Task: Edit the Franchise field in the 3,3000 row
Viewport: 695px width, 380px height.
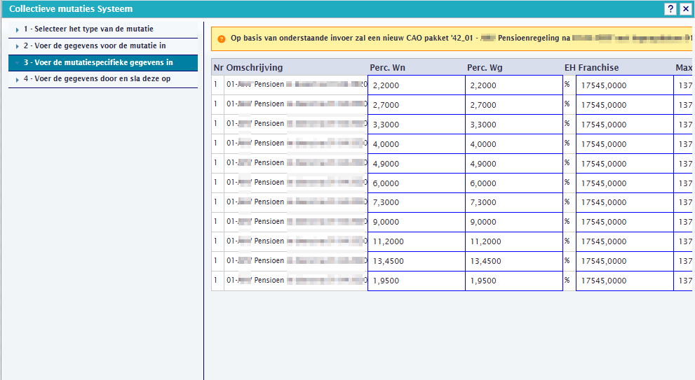Action: [625, 125]
